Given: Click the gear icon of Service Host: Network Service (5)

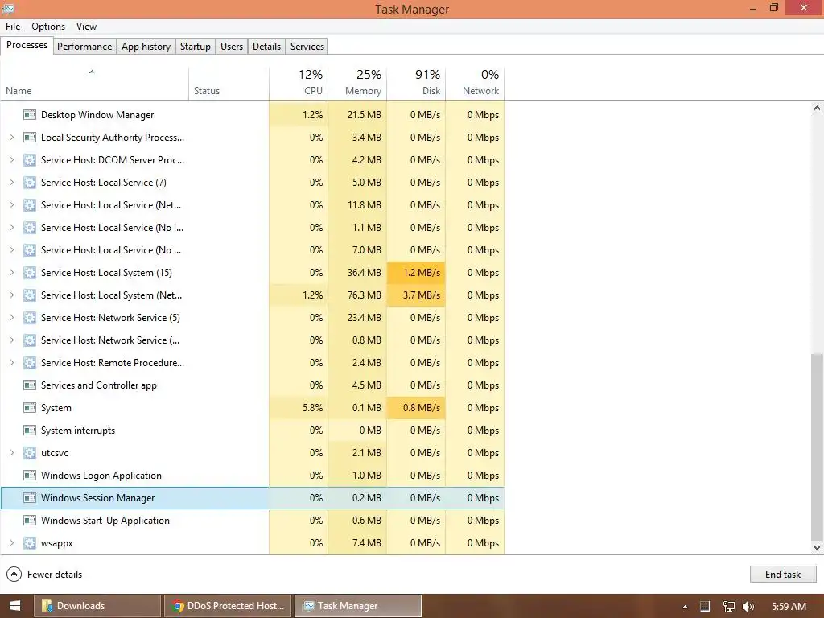Looking at the screenshot, I should pyautogui.click(x=30, y=317).
